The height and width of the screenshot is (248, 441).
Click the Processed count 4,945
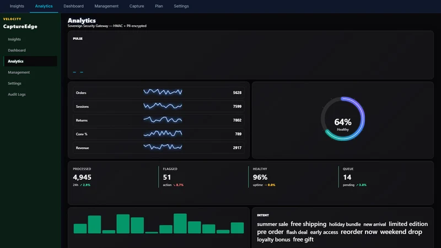click(82, 177)
